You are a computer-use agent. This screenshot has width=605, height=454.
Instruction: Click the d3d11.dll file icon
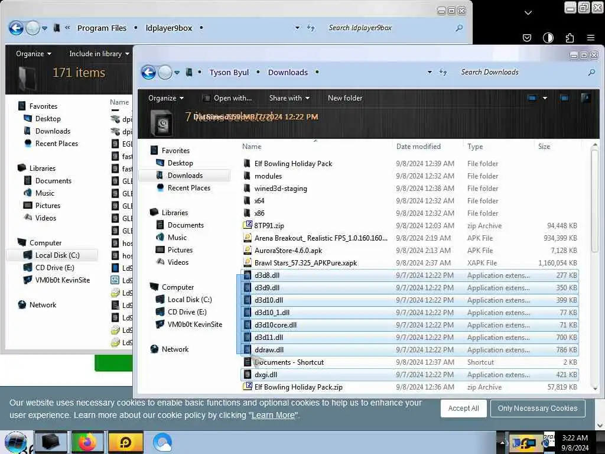pyautogui.click(x=248, y=337)
